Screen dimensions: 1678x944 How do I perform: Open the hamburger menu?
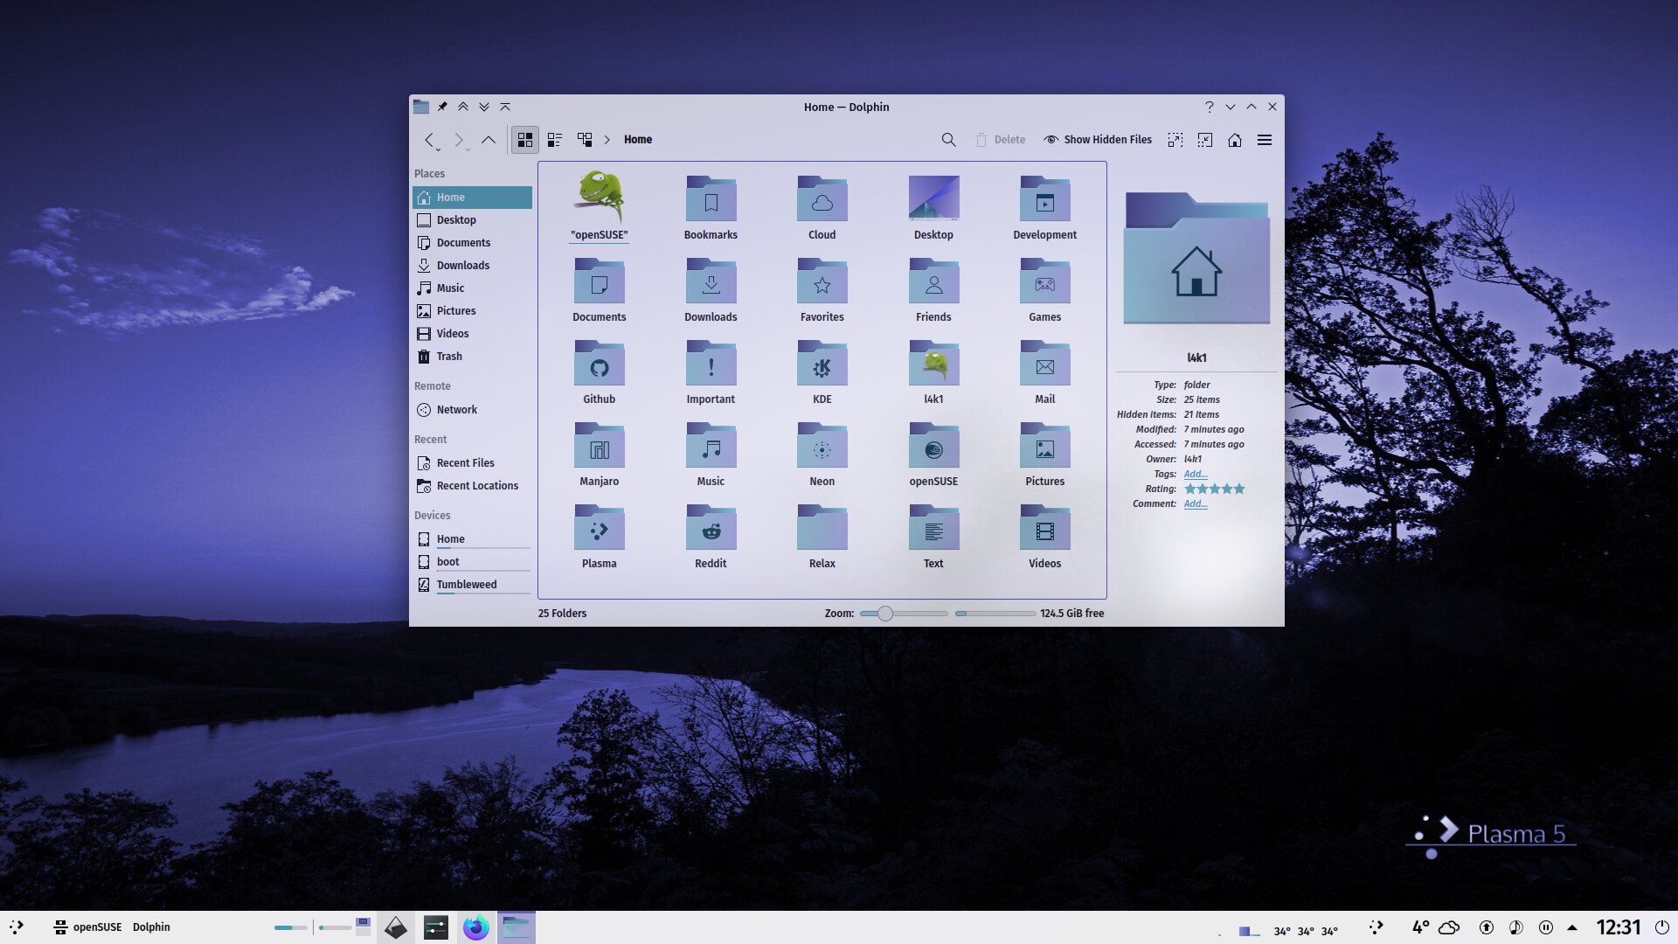pyautogui.click(x=1265, y=140)
